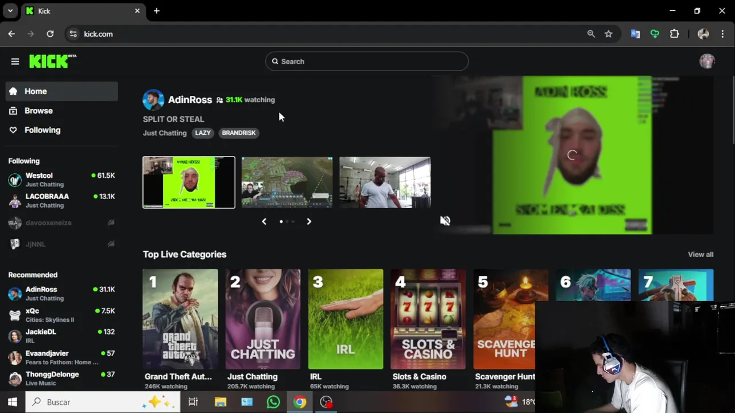Open offline channel JjNNL
The width and height of the screenshot is (735, 413).
click(62, 244)
